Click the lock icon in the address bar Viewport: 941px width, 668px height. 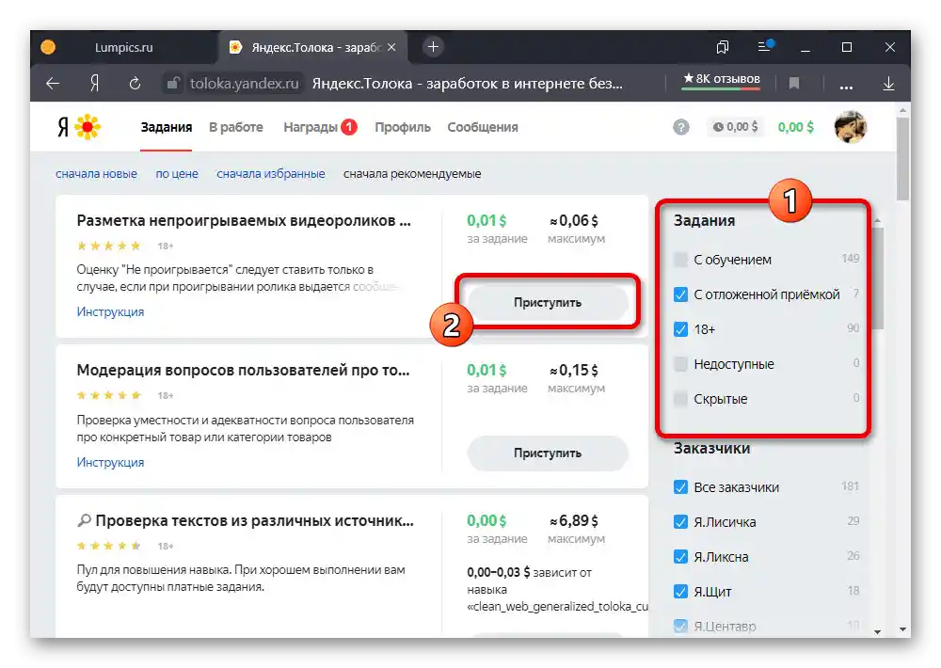coord(175,84)
